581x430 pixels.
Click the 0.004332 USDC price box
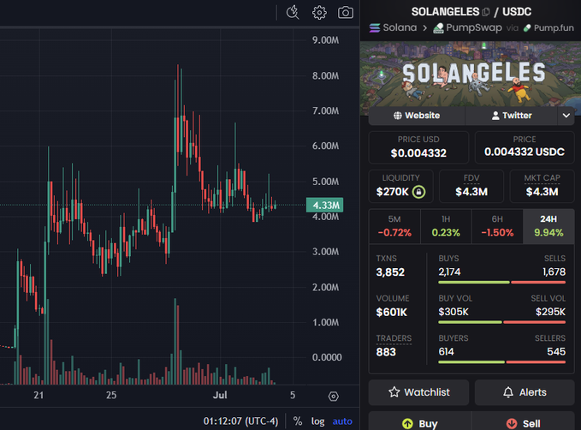click(525, 147)
